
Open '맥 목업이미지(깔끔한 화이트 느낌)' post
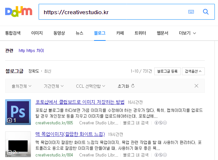pos(70,134)
